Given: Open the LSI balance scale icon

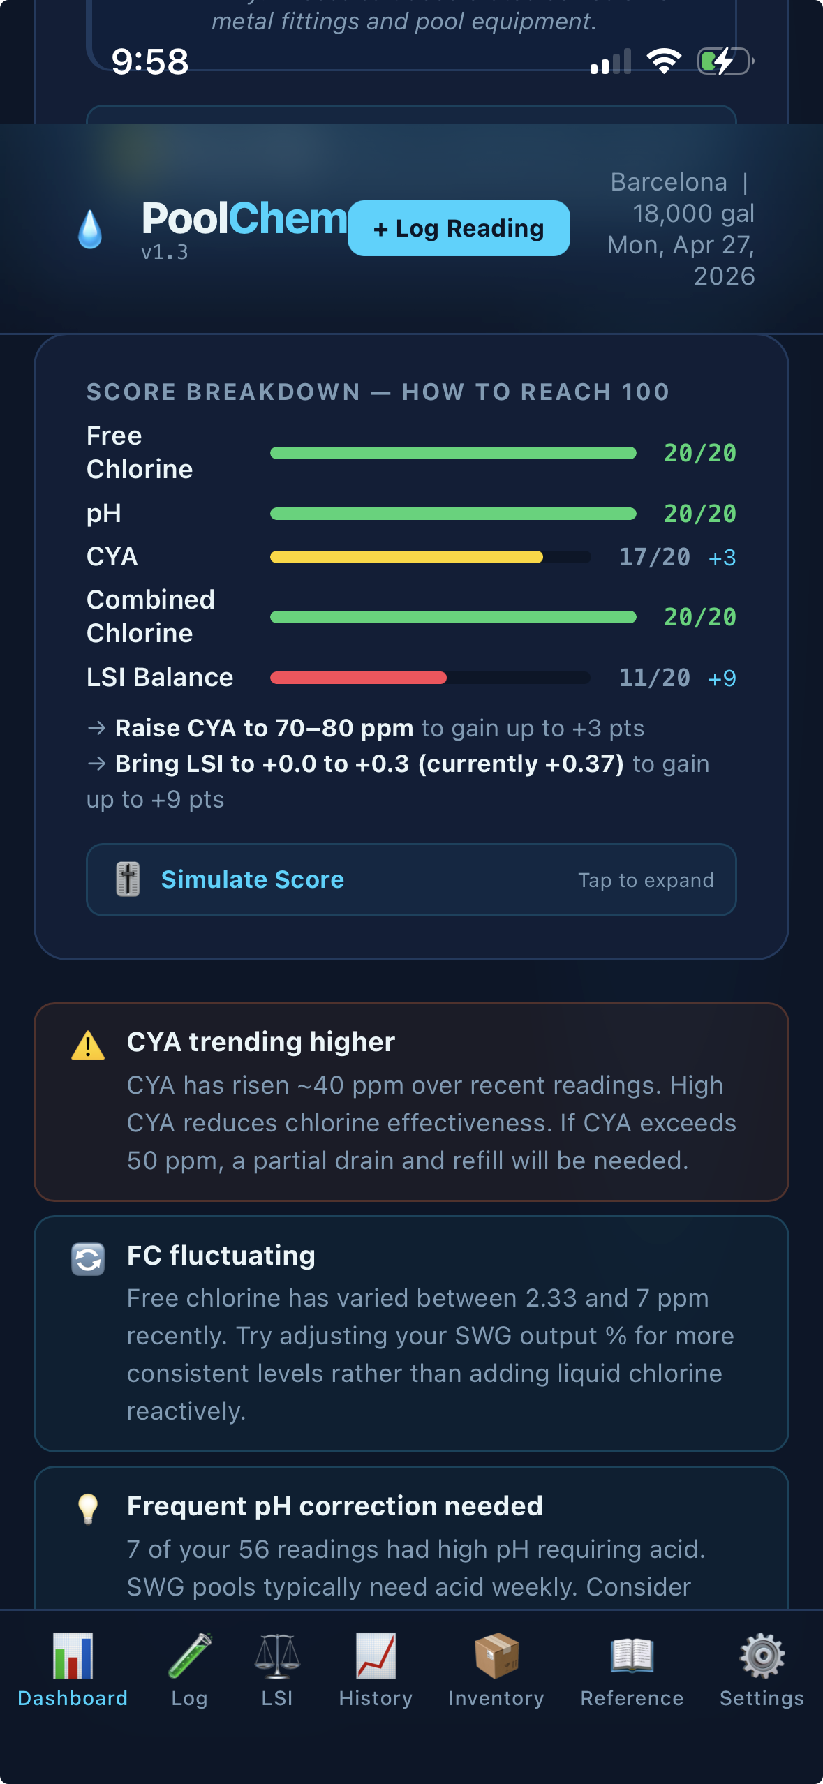Looking at the screenshot, I should (x=277, y=1656).
